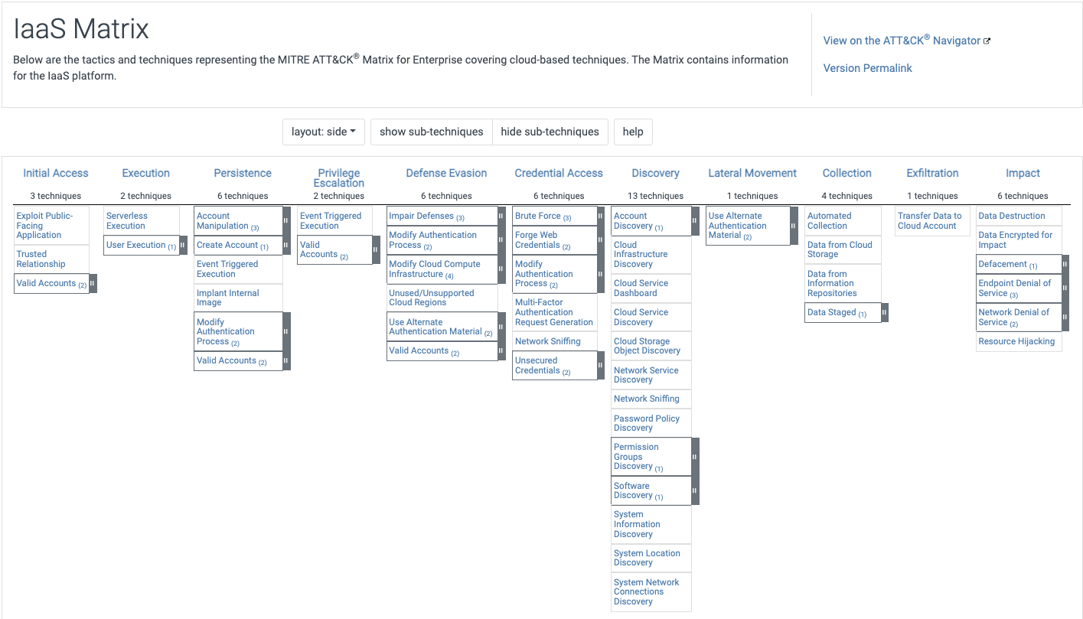The image size is (1083, 619).
Task: Expand handle for Defacement
Action: 1065,264
